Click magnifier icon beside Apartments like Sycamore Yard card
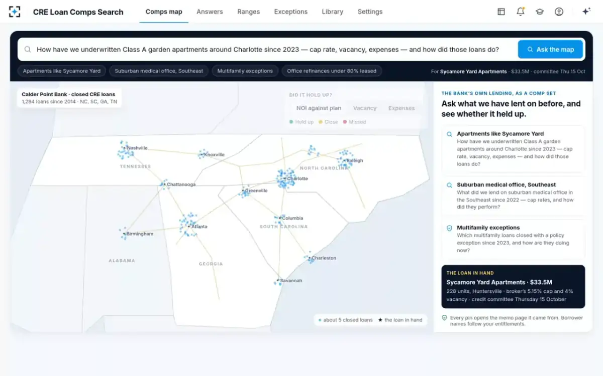 point(449,134)
